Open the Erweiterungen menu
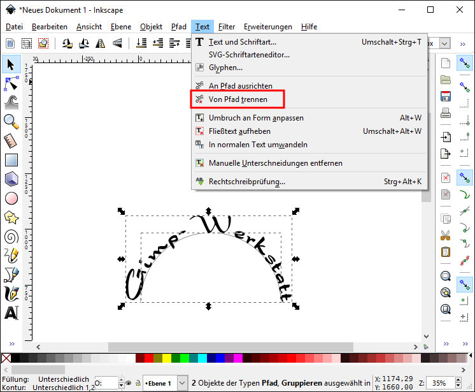Screen dimensions: 475x392 pyautogui.click(x=268, y=27)
